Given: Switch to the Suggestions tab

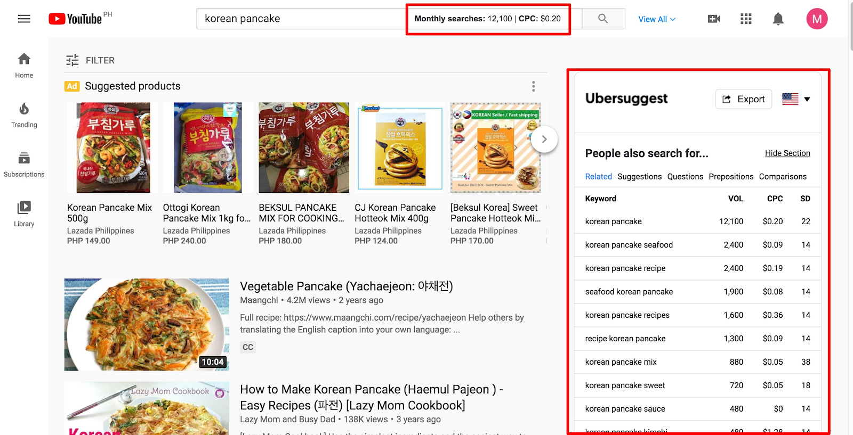Looking at the screenshot, I should coord(639,177).
